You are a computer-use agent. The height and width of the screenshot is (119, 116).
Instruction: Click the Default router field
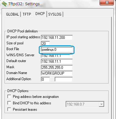57,61
